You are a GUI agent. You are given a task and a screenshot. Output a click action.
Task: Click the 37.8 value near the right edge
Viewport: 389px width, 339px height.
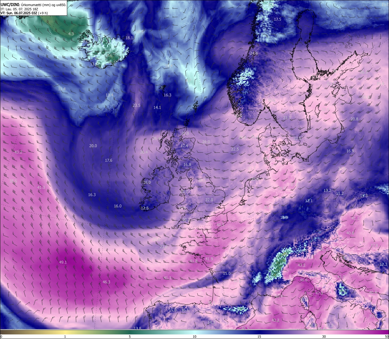click(x=374, y=245)
